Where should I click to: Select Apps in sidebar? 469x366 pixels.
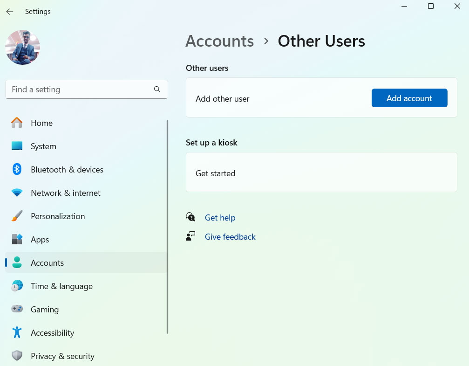coord(86,240)
